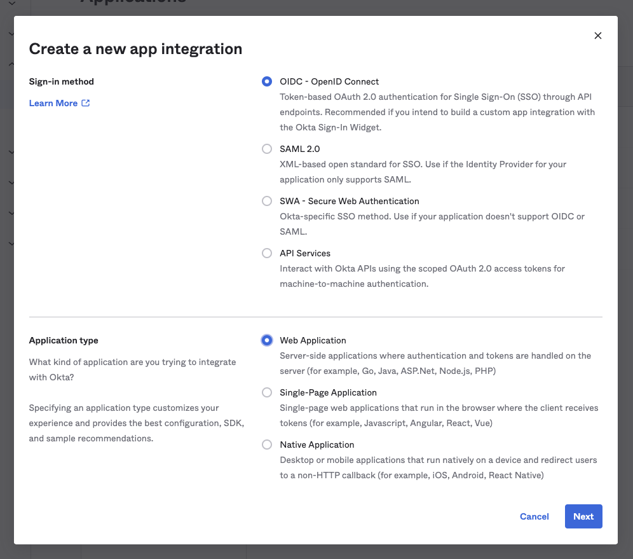Click the 'SWA - Secure Web Authentication' label text
This screenshot has width=633, height=559.
coord(349,201)
